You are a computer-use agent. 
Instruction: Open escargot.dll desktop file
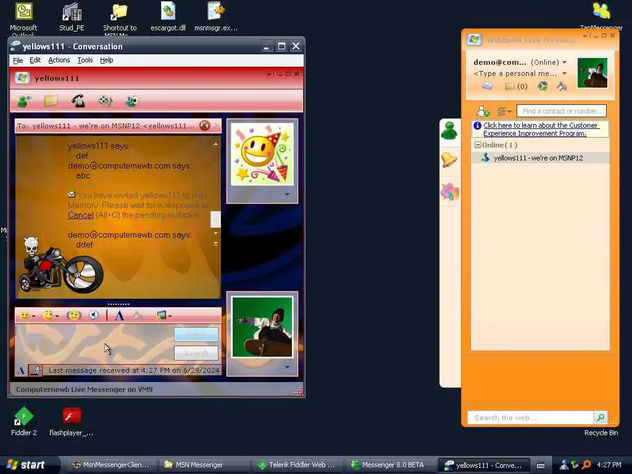[x=168, y=17]
